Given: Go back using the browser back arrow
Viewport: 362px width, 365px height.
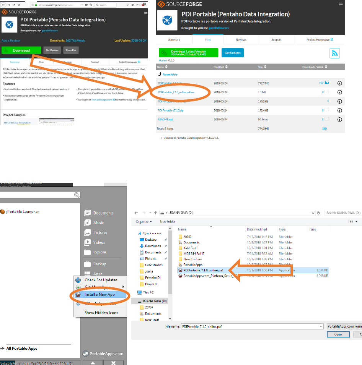Looking at the screenshot, I should pos(3,5).
